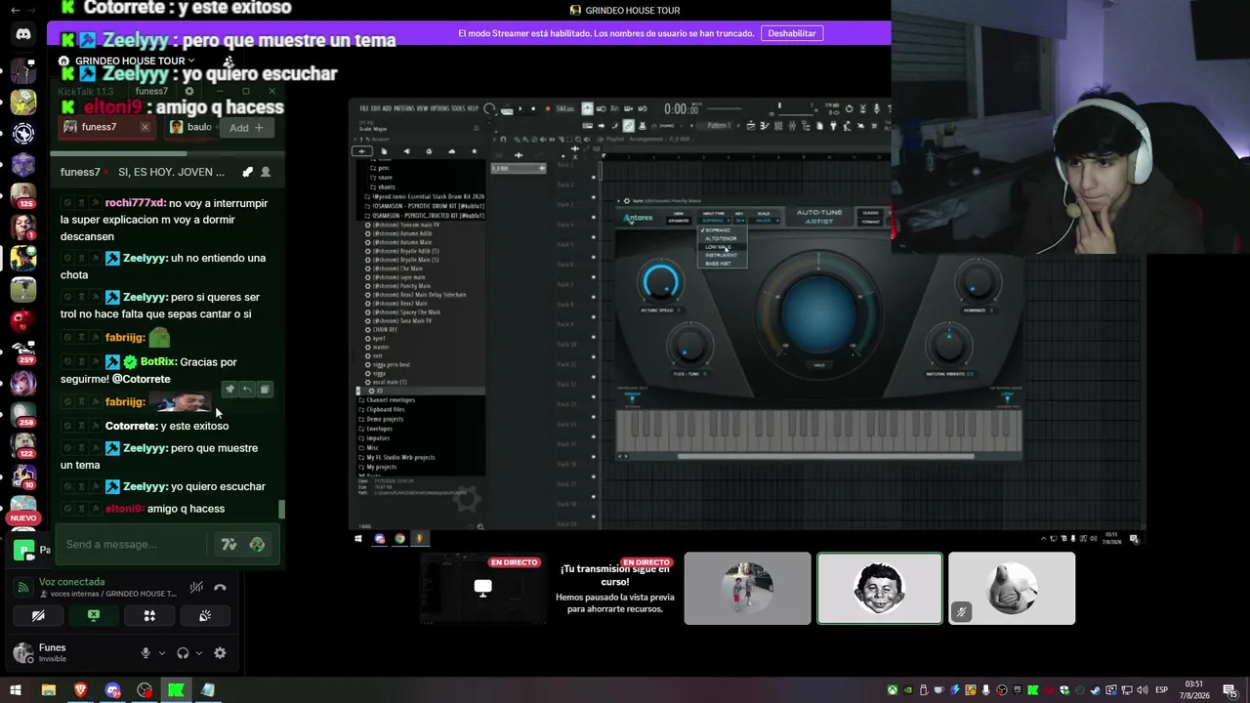Open the 7TV emote picker in message box
The image size is (1250, 703).
click(x=229, y=545)
